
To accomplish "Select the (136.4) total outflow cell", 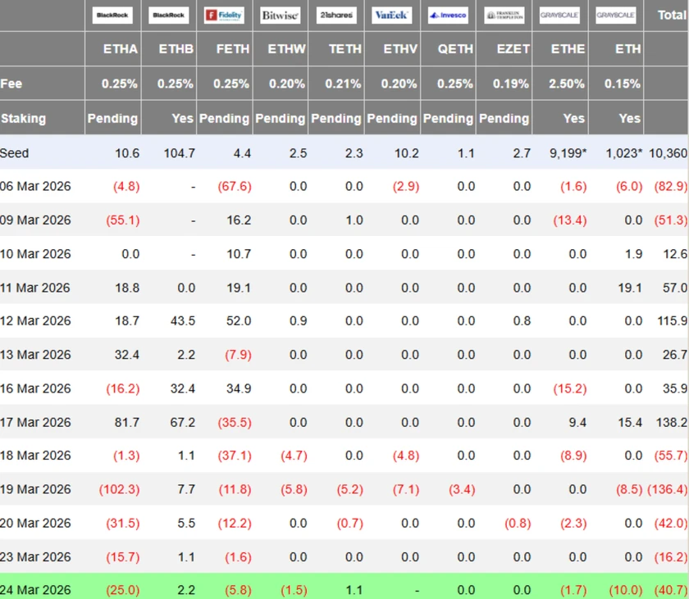I will tap(667, 489).
